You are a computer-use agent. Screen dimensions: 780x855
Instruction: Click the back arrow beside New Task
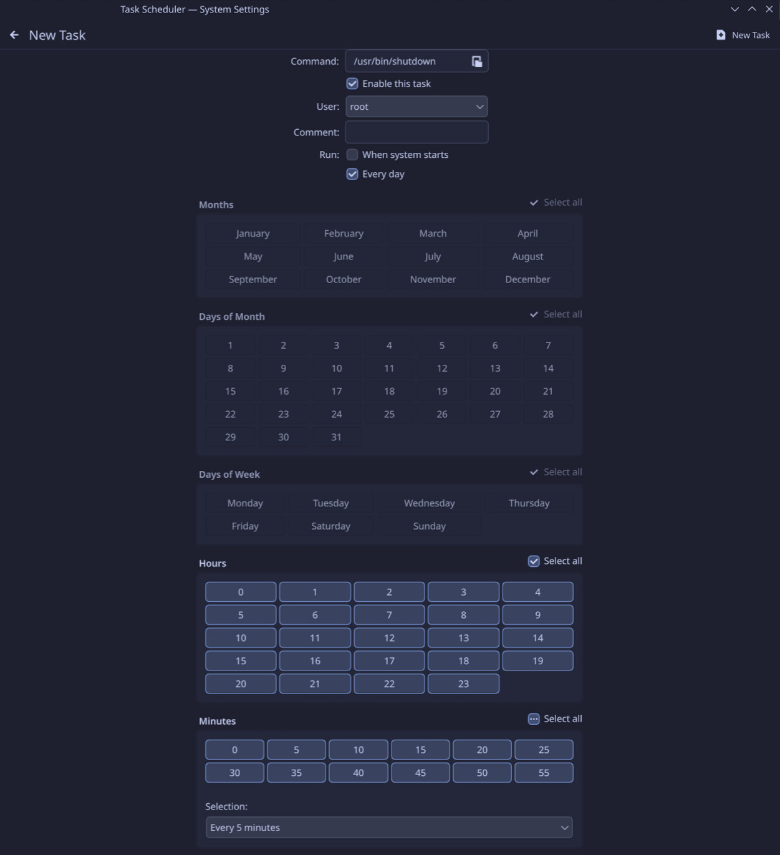[x=14, y=35]
